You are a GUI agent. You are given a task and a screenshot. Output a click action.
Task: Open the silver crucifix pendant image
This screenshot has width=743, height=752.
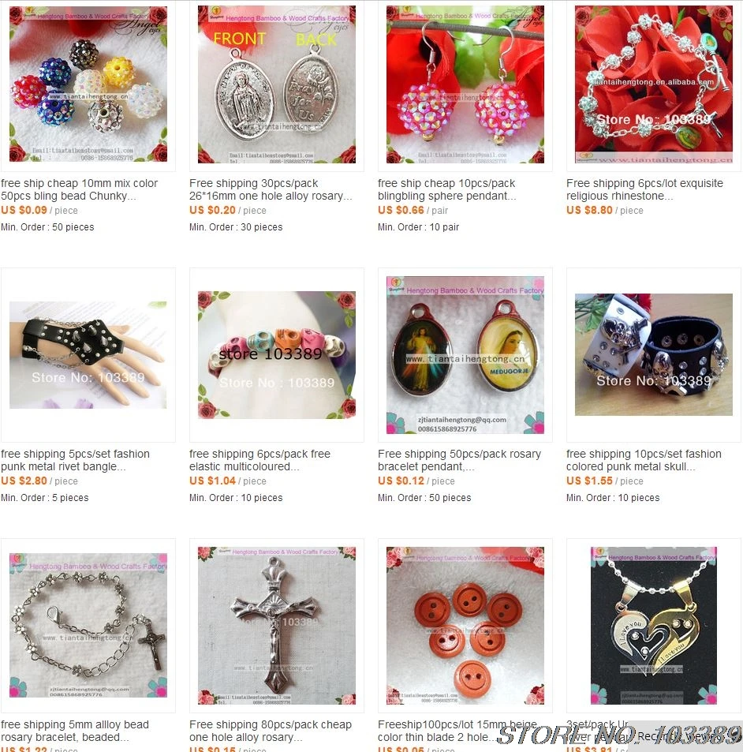277,626
